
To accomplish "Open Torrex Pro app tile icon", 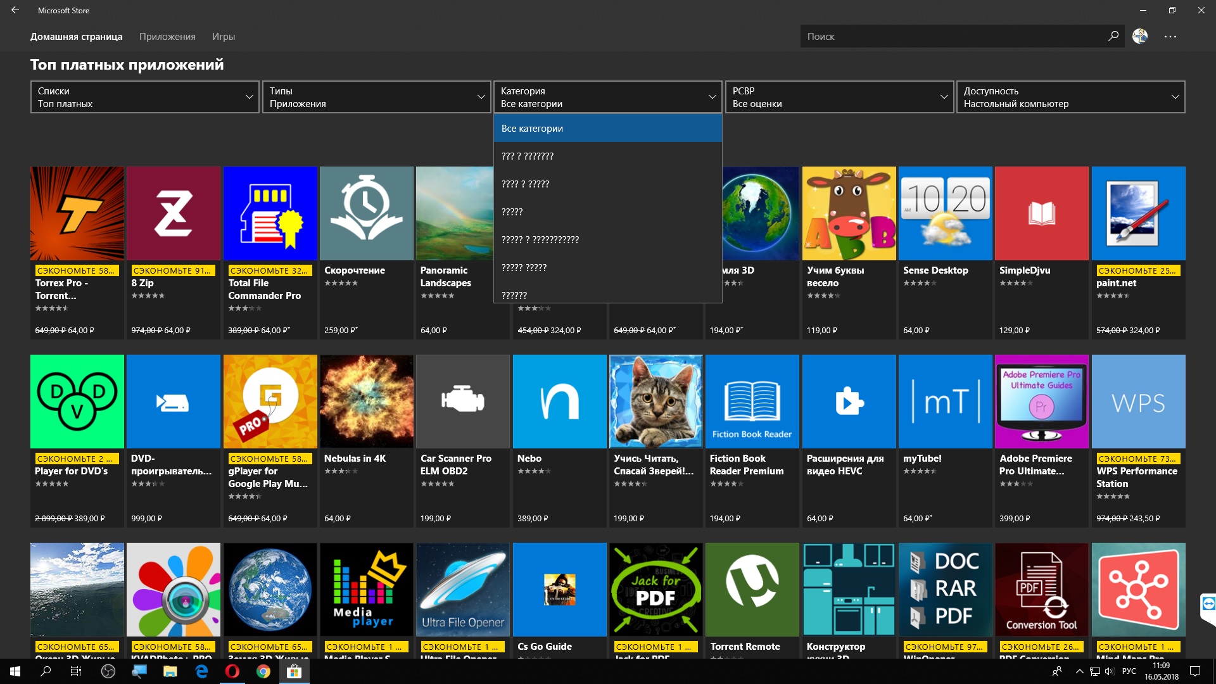I will click(77, 213).
